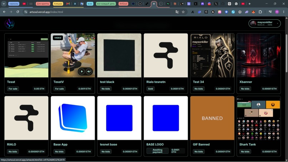Switch to the YouTube tab beside сериалы
This screenshot has height=162, width=288.
[x=24, y=4]
